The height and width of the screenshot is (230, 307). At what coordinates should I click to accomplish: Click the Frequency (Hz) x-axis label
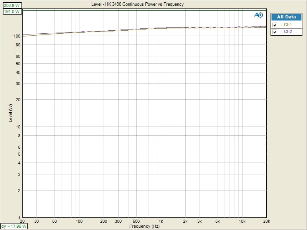coord(144,226)
